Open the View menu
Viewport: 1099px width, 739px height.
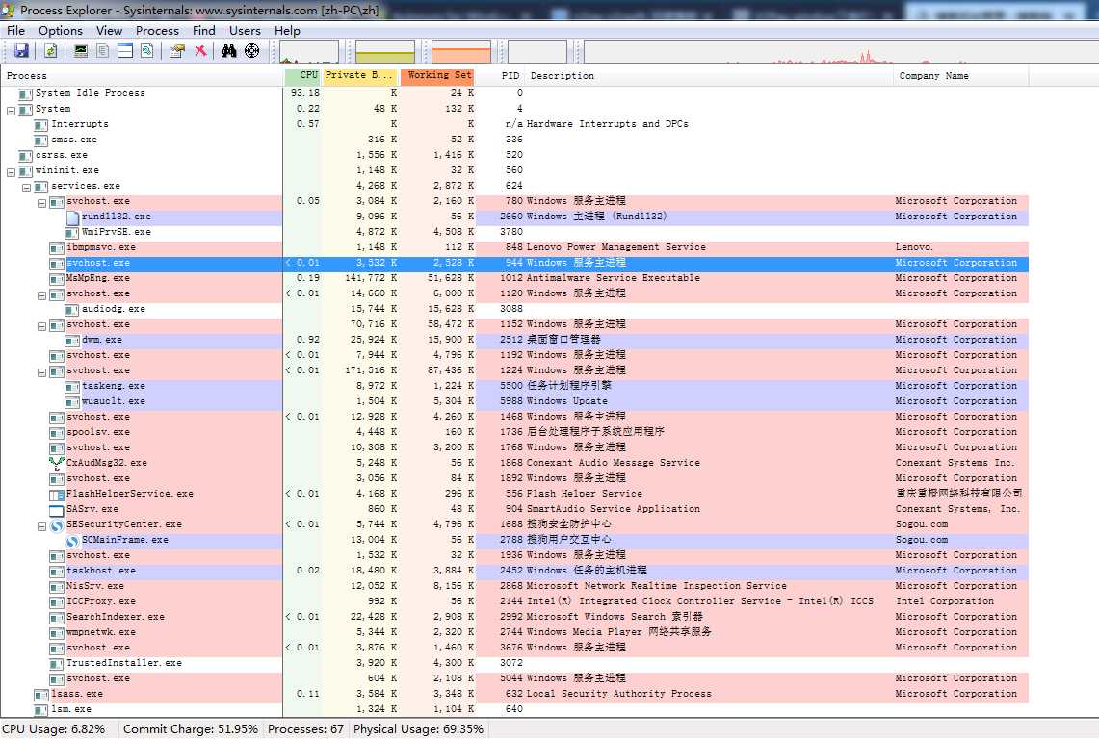[110, 30]
